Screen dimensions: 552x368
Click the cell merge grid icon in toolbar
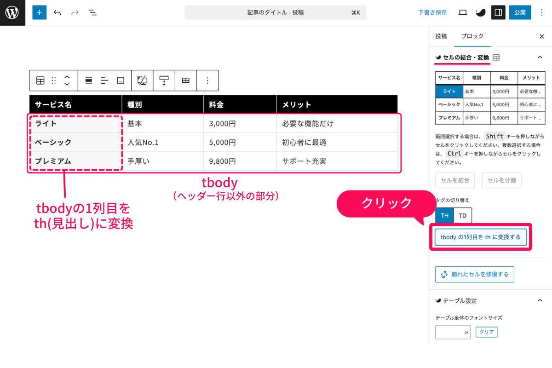tap(185, 80)
